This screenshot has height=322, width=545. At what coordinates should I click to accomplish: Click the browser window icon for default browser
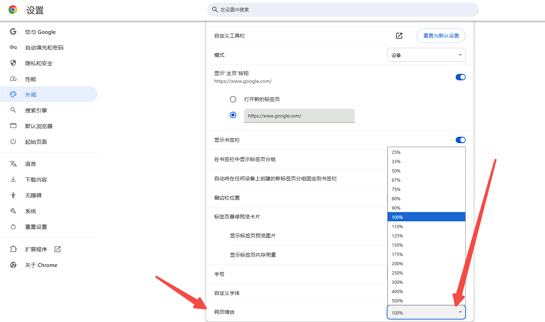(x=13, y=126)
